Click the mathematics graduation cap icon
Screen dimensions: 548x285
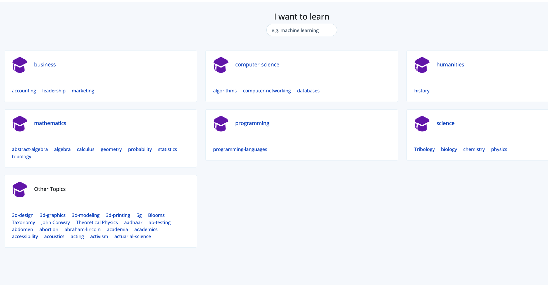20,123
